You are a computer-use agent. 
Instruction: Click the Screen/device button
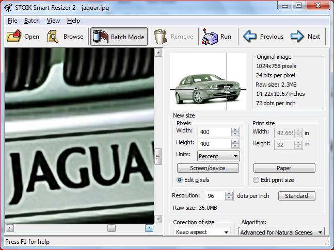pyautogui.click(x=208, y=168)
